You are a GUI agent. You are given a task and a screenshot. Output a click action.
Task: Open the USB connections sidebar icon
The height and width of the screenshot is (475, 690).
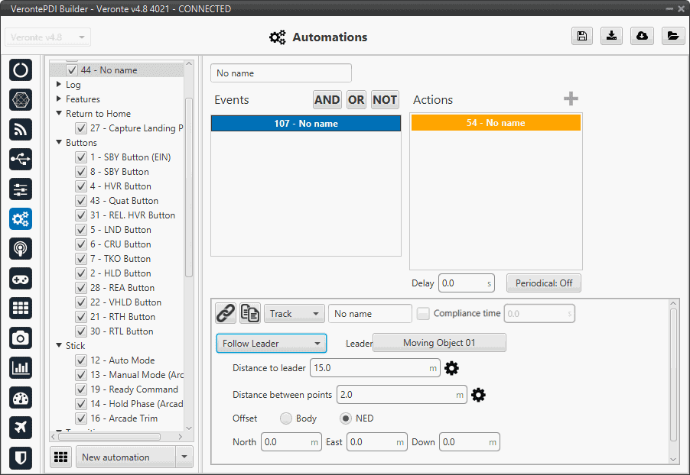pyautogui.click(x=21, y=159)
